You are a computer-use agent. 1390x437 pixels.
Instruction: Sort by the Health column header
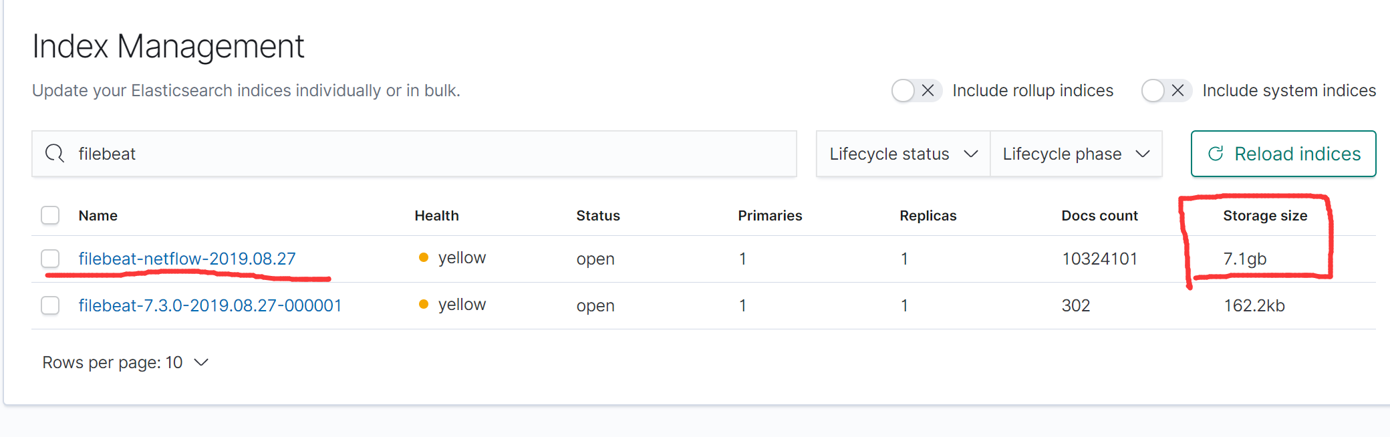[436, 215]
